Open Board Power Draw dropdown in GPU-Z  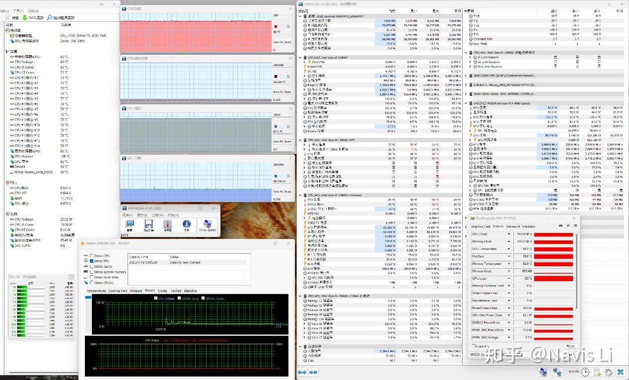coord(509,308)
